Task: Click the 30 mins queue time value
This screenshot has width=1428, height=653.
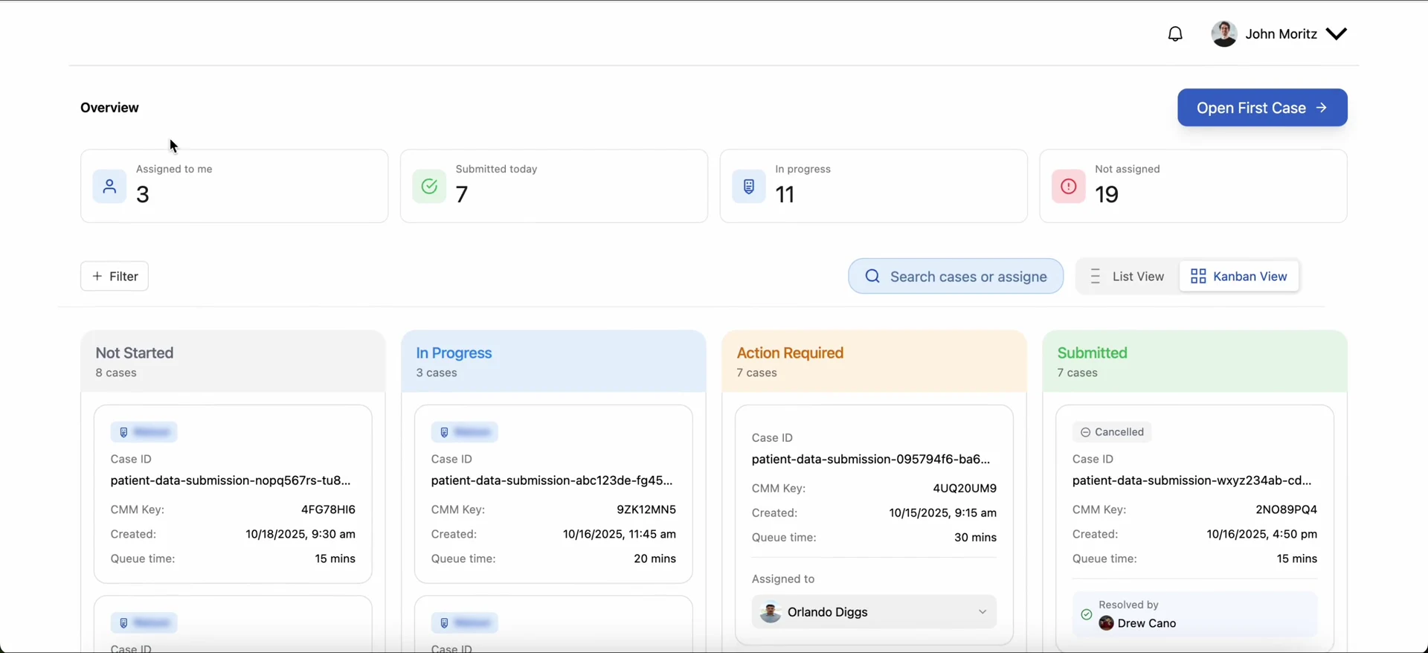Action: [975, 537]
